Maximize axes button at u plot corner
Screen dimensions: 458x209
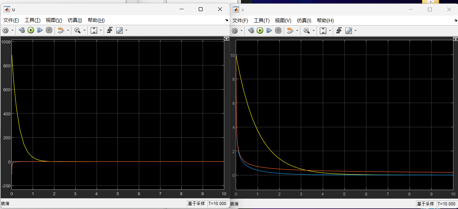[226, 39]
